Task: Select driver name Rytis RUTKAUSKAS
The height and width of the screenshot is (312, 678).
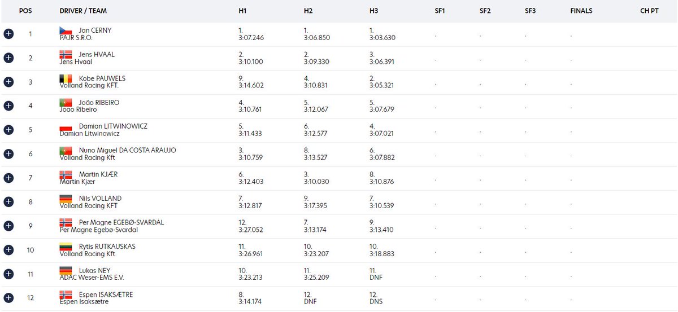Action: (107, 247)
